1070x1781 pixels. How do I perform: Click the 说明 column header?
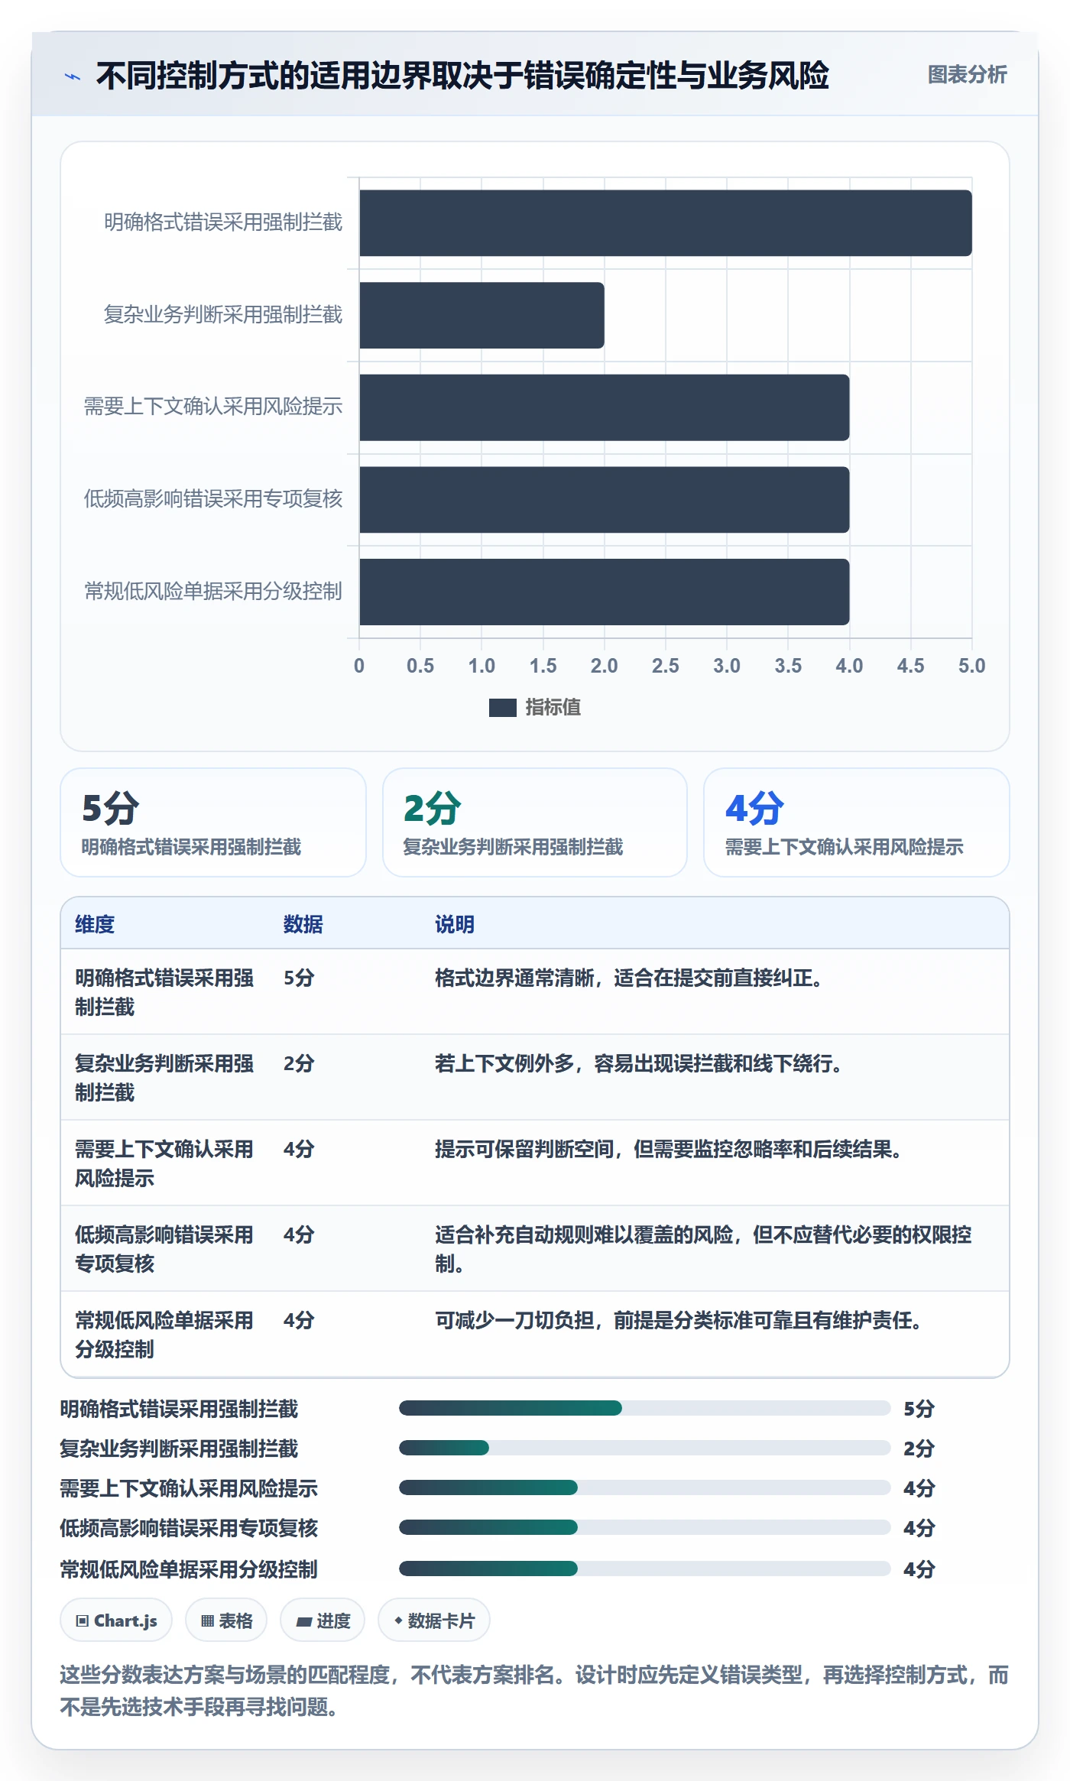[455, 924]
